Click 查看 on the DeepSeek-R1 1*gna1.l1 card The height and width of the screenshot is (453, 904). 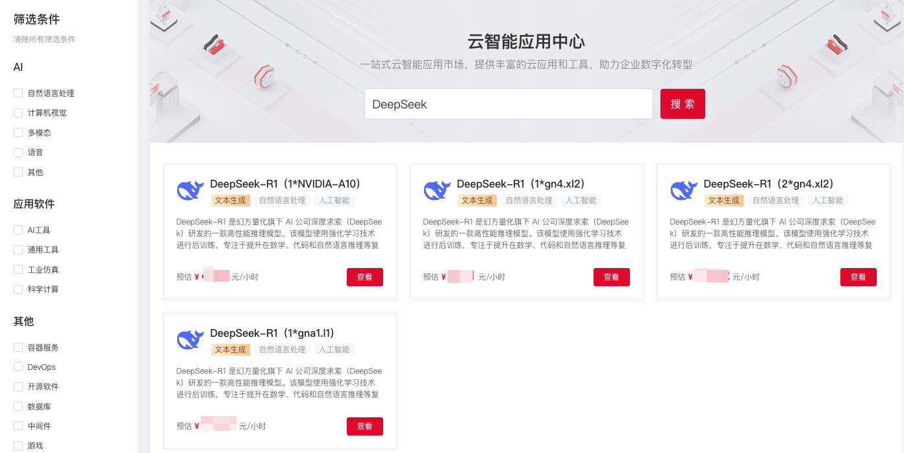pyautogui.click(x=365, y=426)
